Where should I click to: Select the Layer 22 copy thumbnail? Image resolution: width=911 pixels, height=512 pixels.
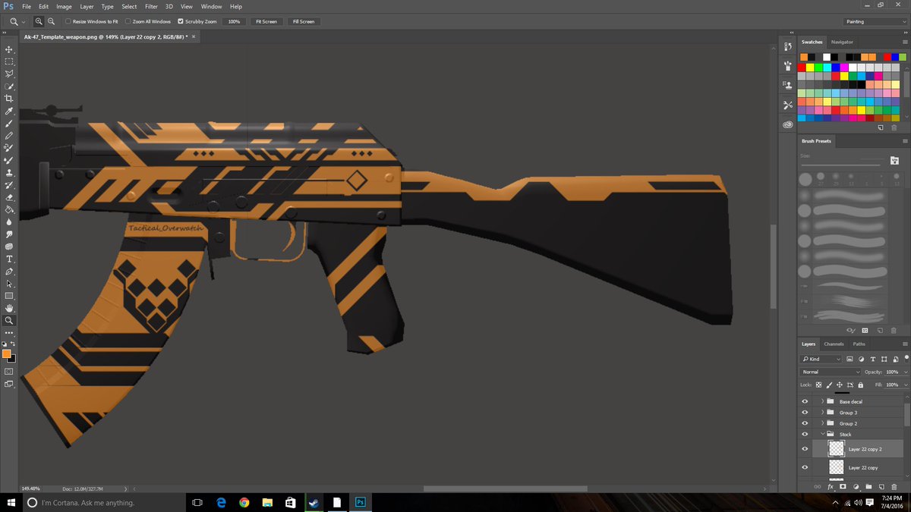point(835,467)
